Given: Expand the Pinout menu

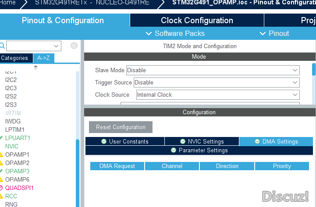Looking at the screenshot, I should (274, 33).
